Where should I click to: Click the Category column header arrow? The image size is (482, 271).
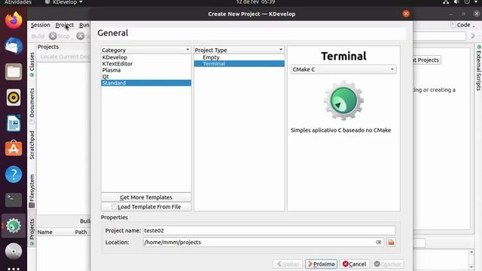[188, 50]
